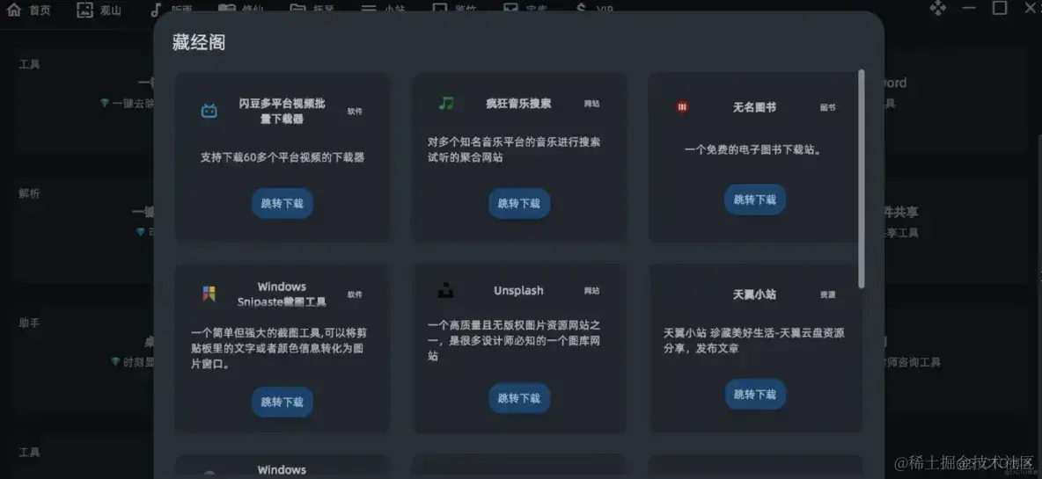1042x479 pixels.
Task: Click 跳转下载 under 天翼小站
Action: pos(755,394)
